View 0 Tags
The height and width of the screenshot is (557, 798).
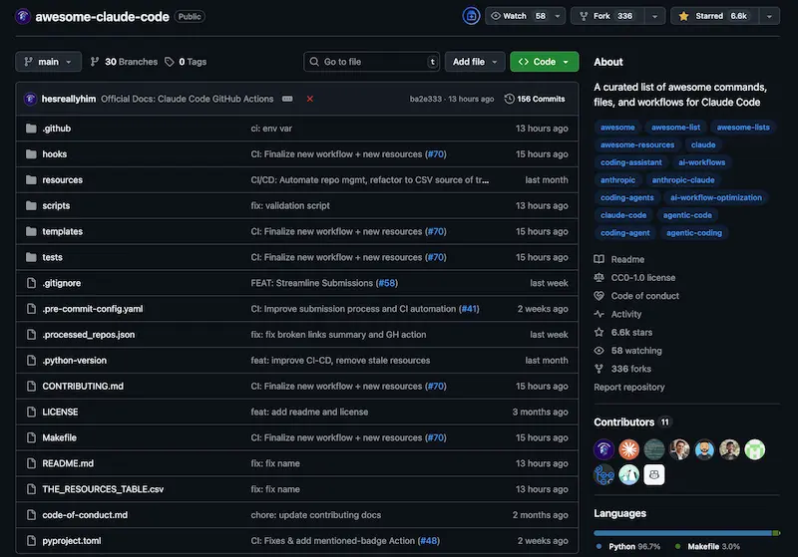tap(186, 62)
